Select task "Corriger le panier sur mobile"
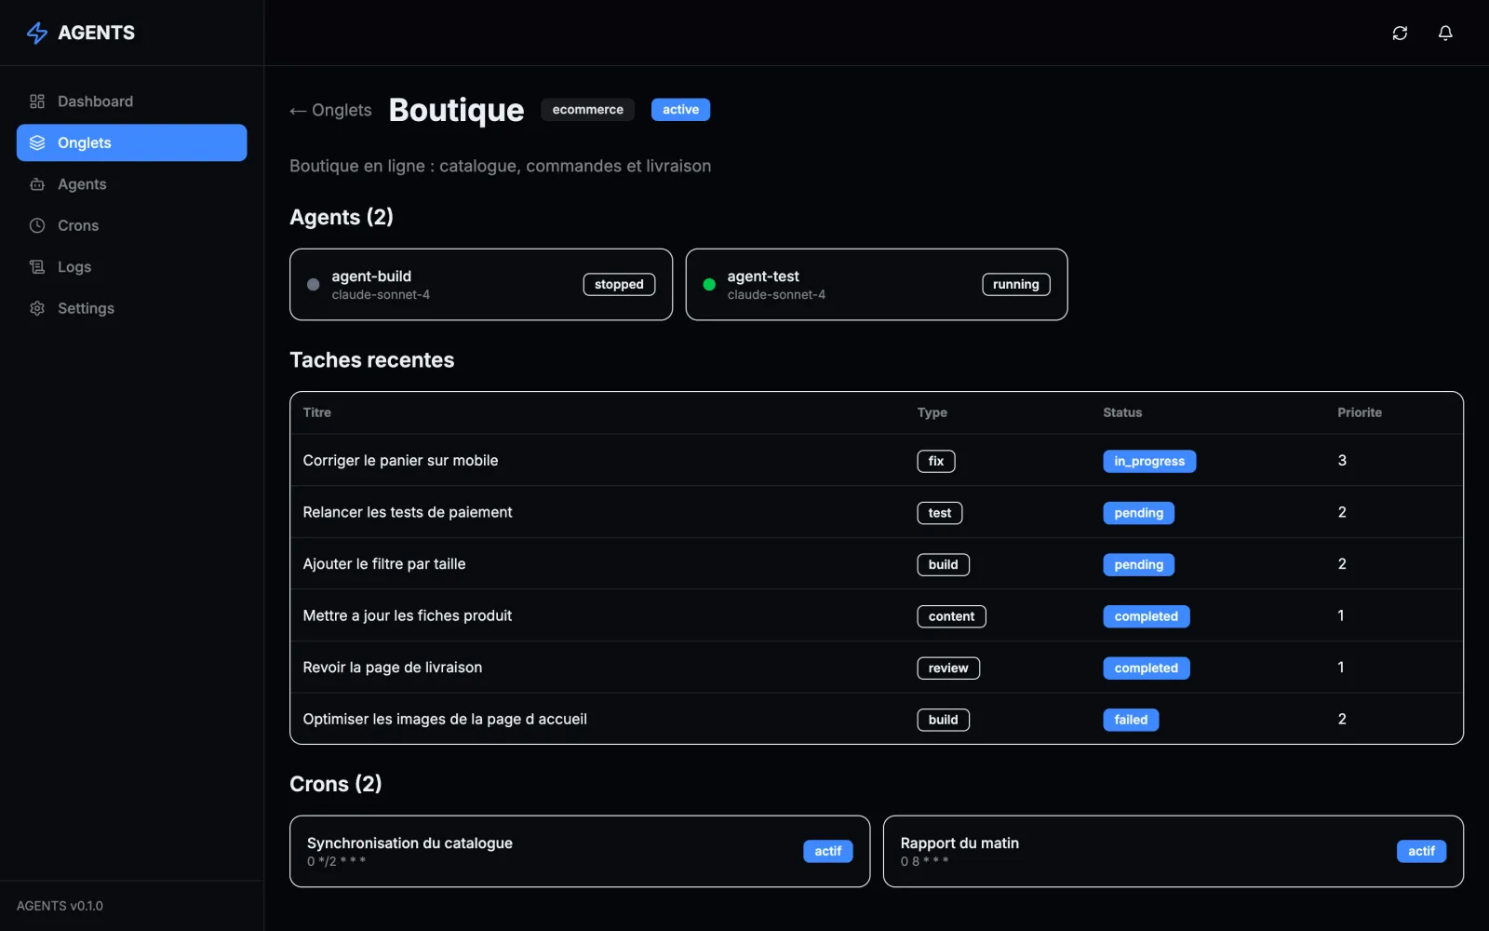This screenshot has height=931, width=1489. tap(877, 461)
